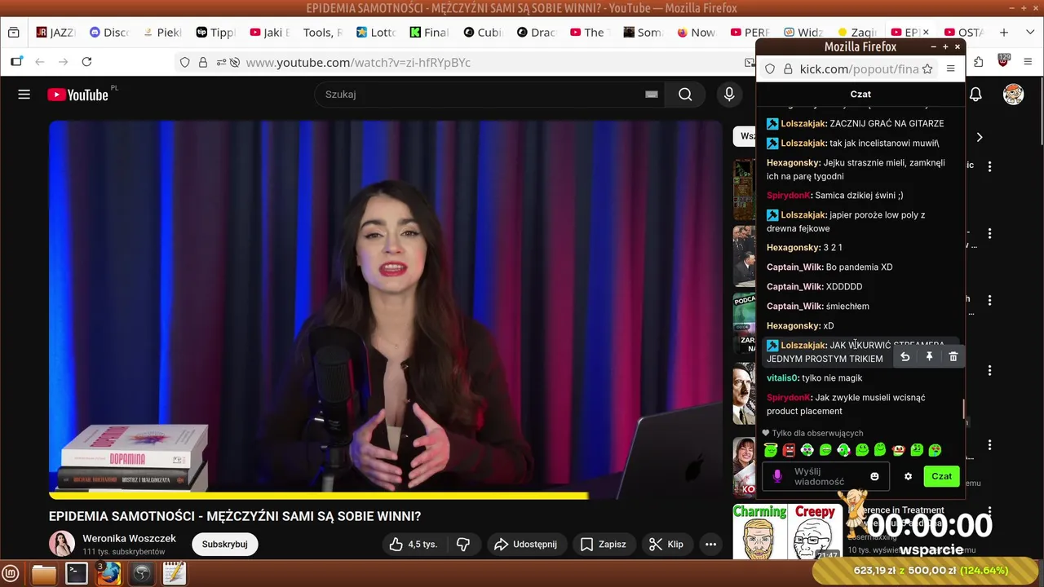1044x587 pixels.
Task: Open the main window application menu
Action: coord(1028,62)
